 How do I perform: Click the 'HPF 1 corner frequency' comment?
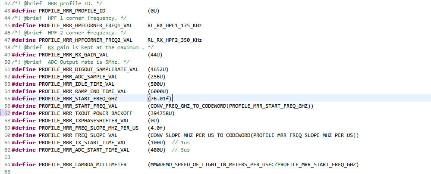(69, 18)
